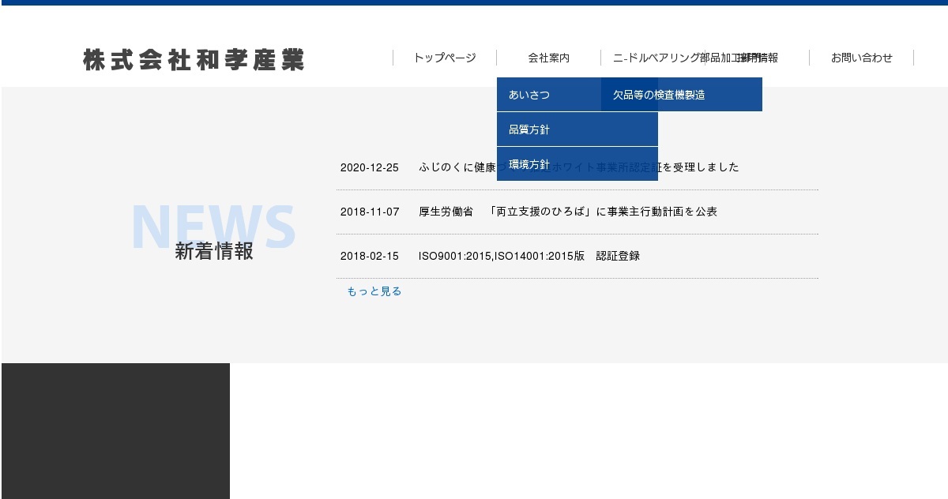The image size is (948, 499).
Task: Open the ISO9001:2015 認証登録 news item
Action: 529,256
